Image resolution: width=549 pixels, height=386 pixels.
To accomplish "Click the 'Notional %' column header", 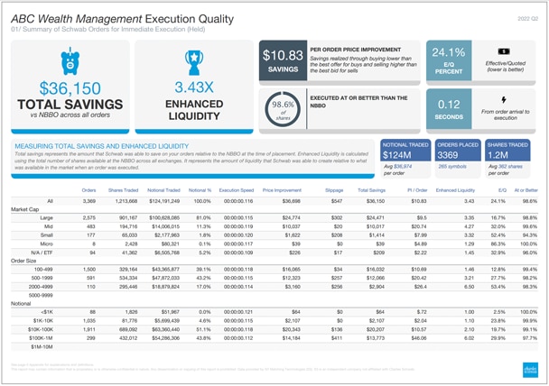I will click(x=200, y=190).
